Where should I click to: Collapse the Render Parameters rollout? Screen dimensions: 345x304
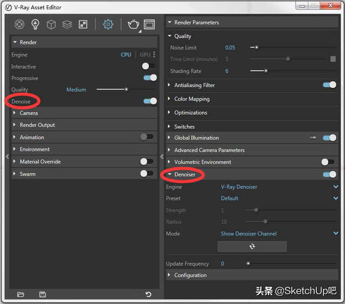[x=252, y=23]
